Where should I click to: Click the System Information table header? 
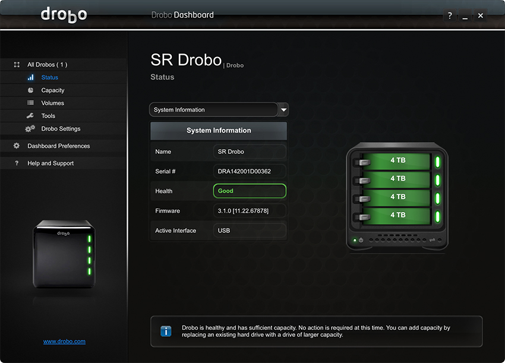219,131
